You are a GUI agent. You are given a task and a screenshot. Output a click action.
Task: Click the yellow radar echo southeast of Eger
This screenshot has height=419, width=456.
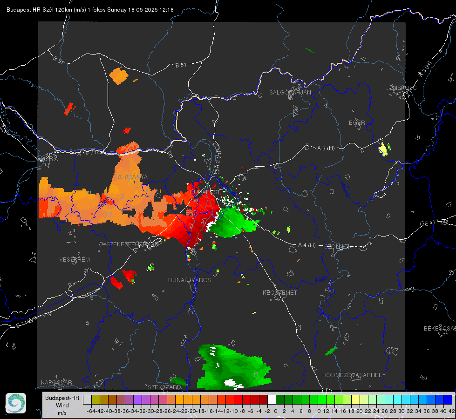pos(384,149)
